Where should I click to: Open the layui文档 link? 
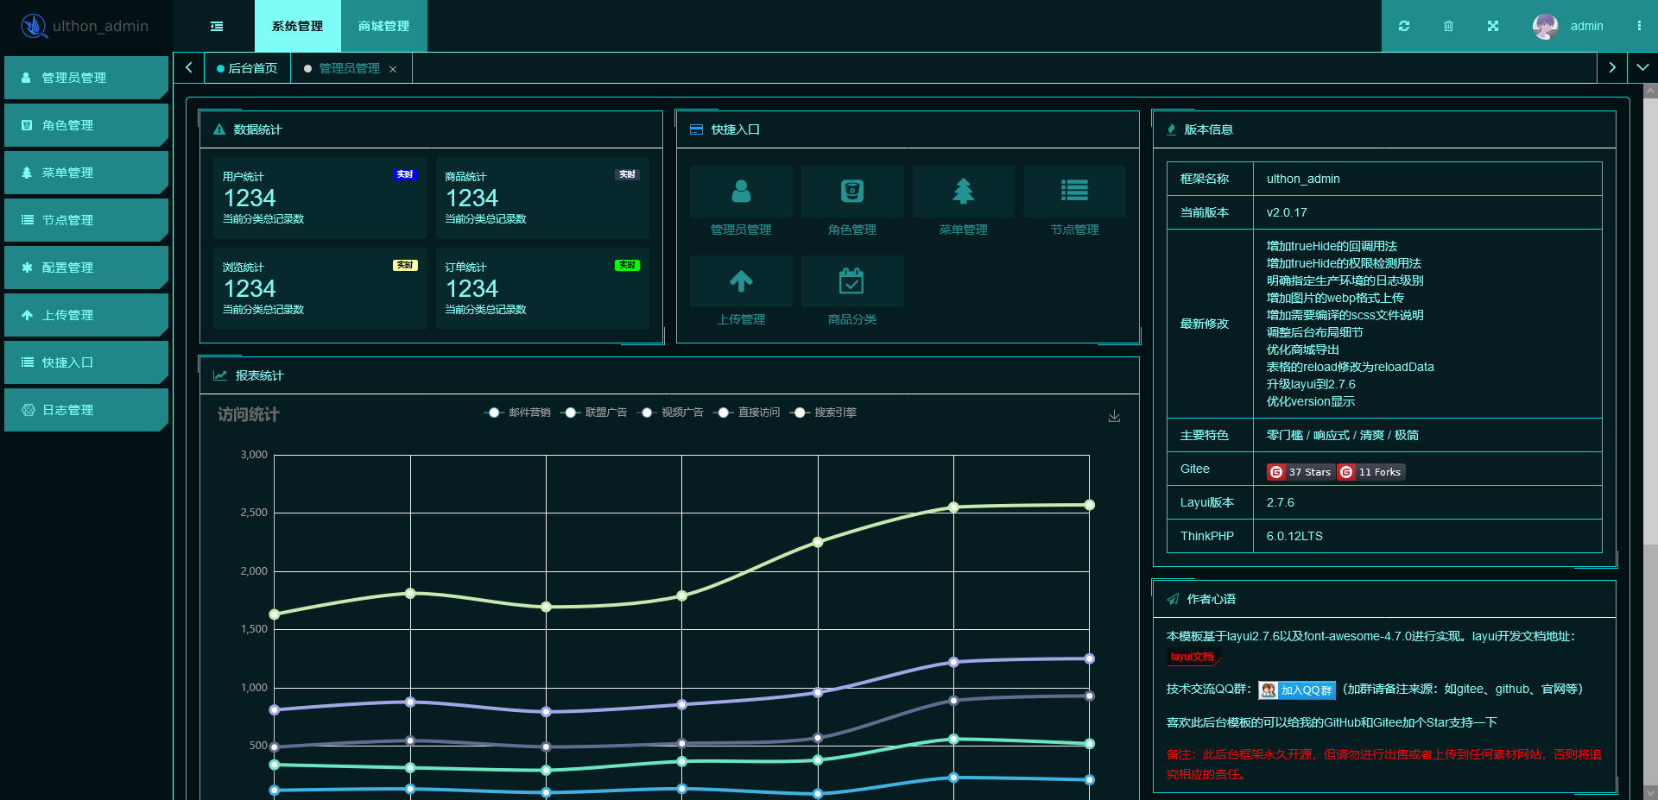tap(1193, 657)
